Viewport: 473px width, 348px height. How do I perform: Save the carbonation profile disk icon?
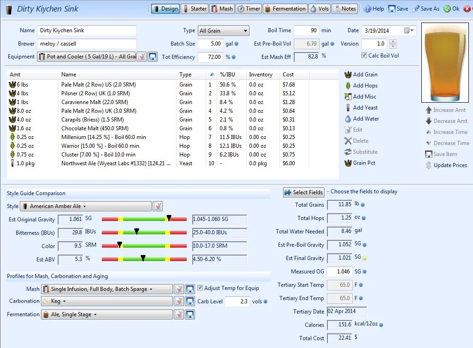(190, 301)
